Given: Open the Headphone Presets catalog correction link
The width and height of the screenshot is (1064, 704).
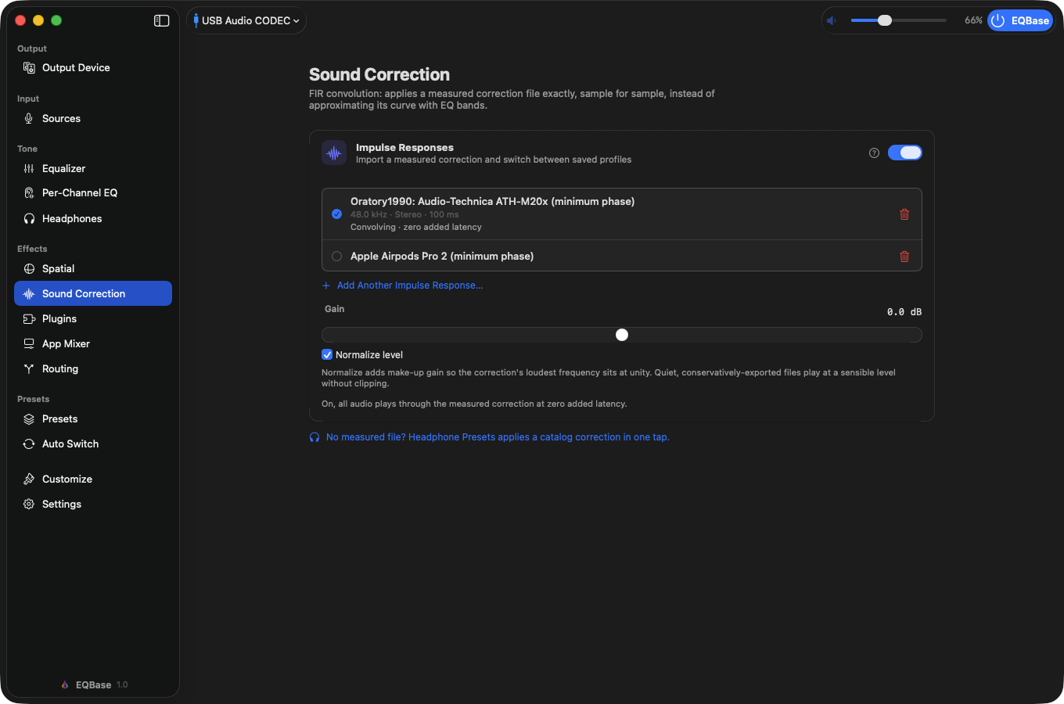Looking at the screenshot, I should pyautogui.click(x=498, y=437).
